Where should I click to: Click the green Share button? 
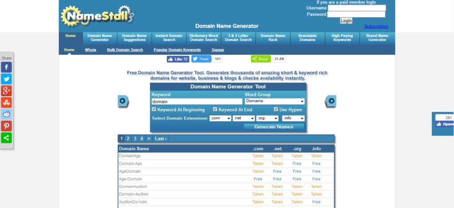click(x=261, y=59)
